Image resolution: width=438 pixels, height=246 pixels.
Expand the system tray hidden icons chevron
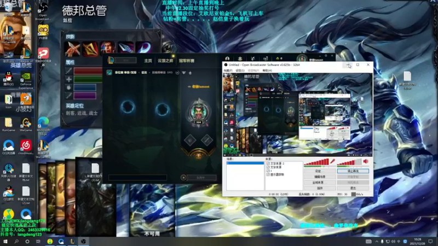click(377, 242)
